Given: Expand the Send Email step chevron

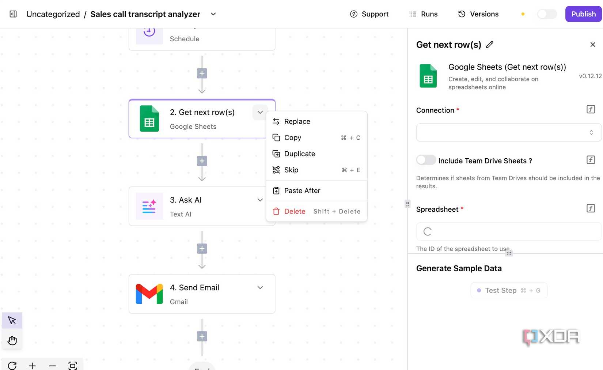Looking at the screenshot, I should click(260, 287).
